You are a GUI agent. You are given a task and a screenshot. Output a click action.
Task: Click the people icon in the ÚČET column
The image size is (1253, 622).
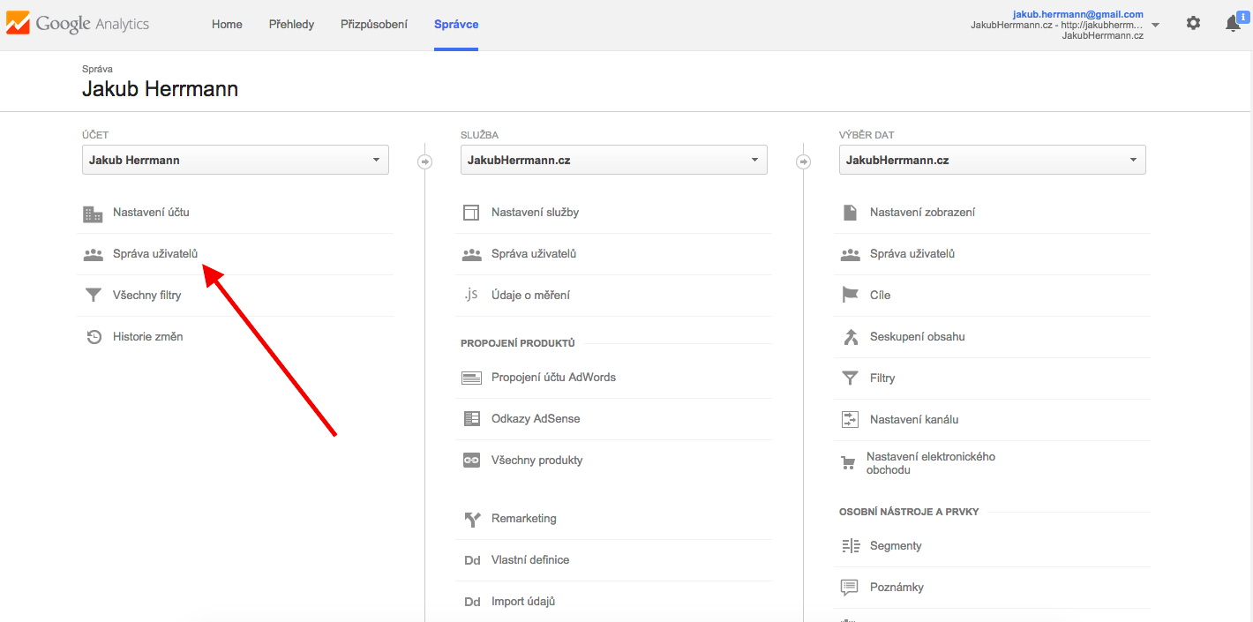93,254
